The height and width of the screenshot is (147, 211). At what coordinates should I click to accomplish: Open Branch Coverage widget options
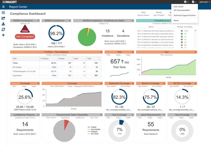coord(164,84)
